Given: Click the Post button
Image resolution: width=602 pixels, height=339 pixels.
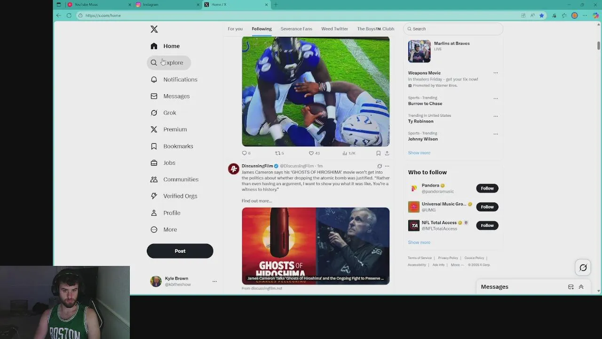Looking at the screenshot, I should coord(180,251).
